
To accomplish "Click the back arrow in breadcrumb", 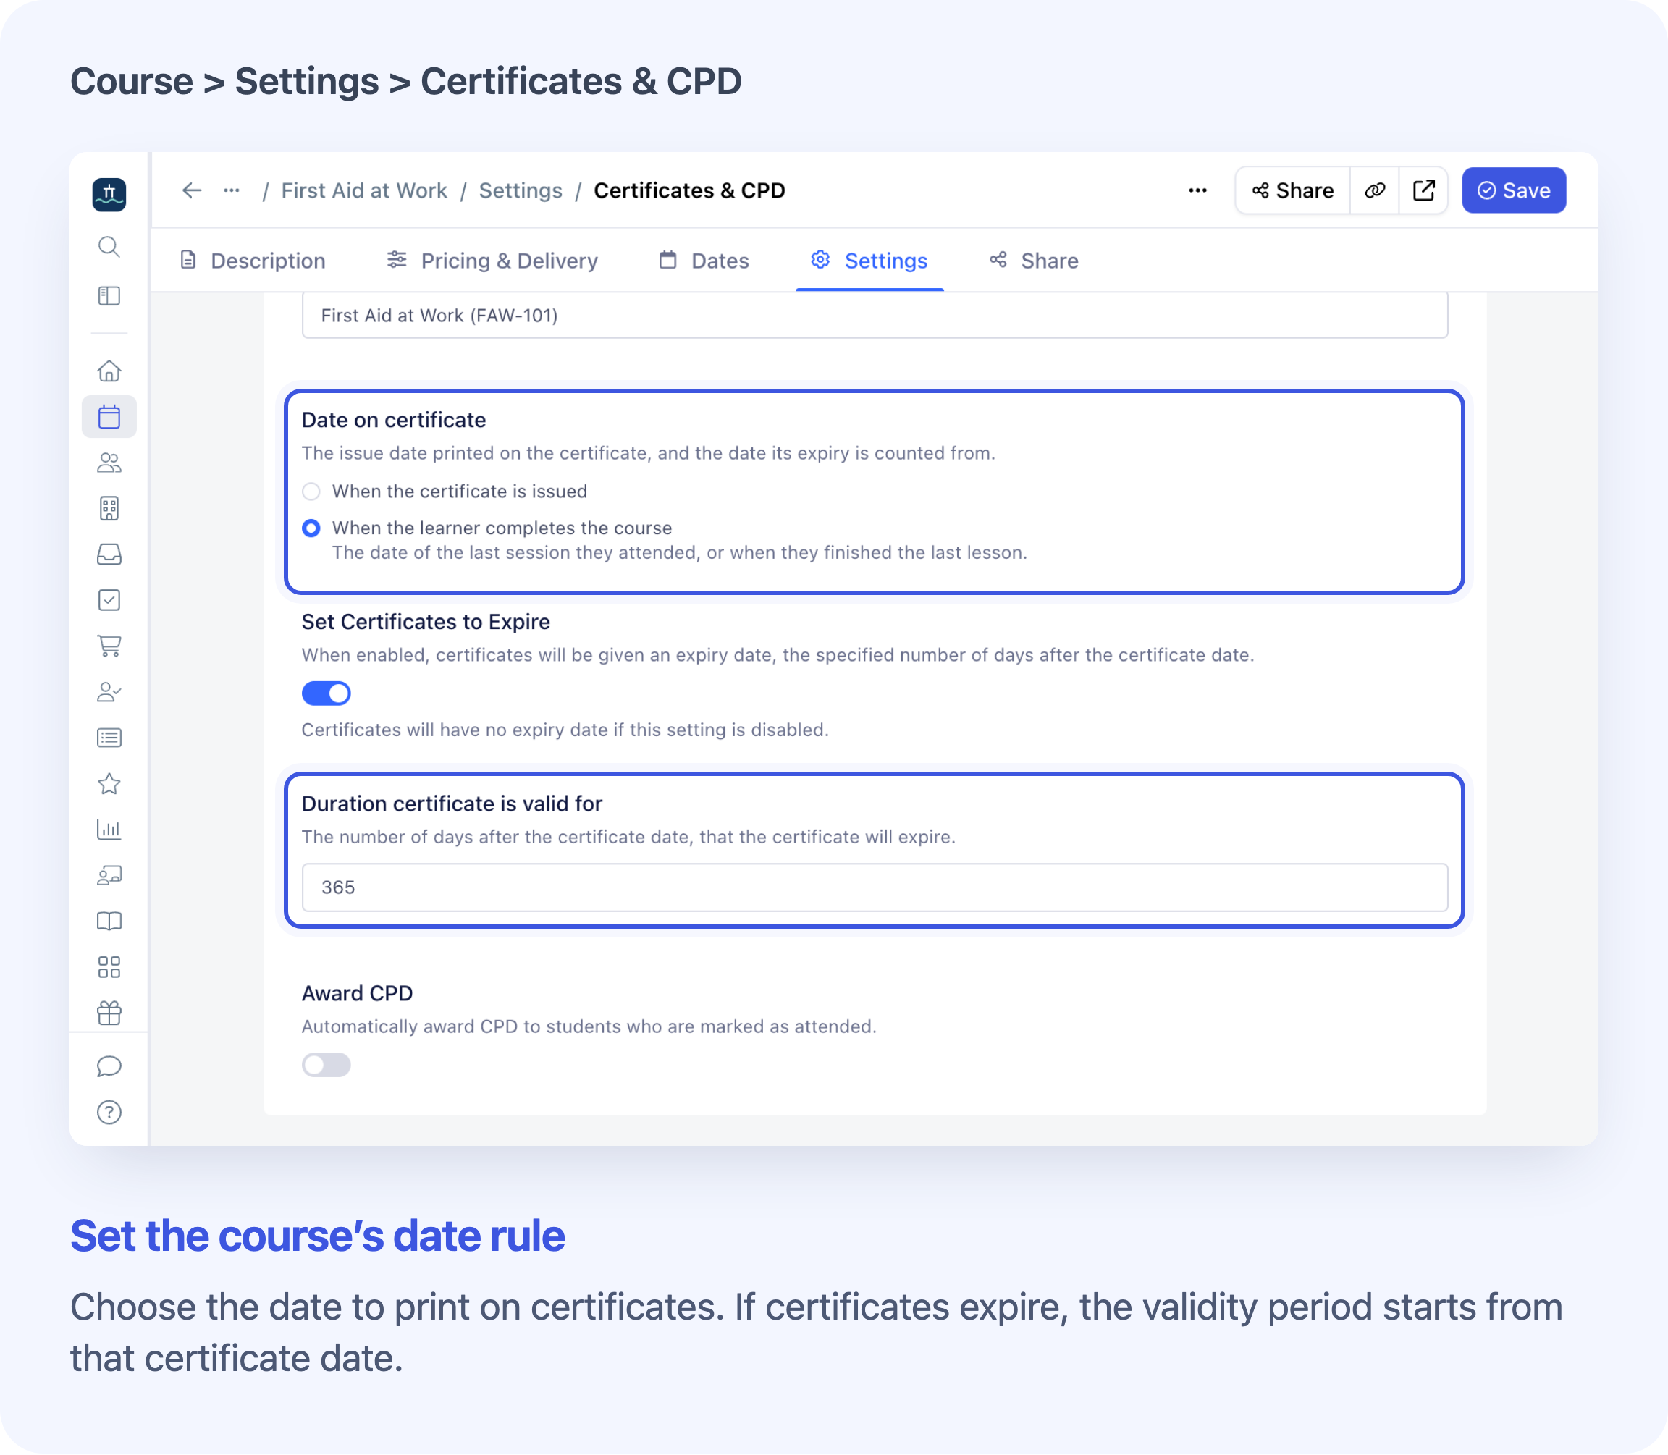I will coord(192,191).
